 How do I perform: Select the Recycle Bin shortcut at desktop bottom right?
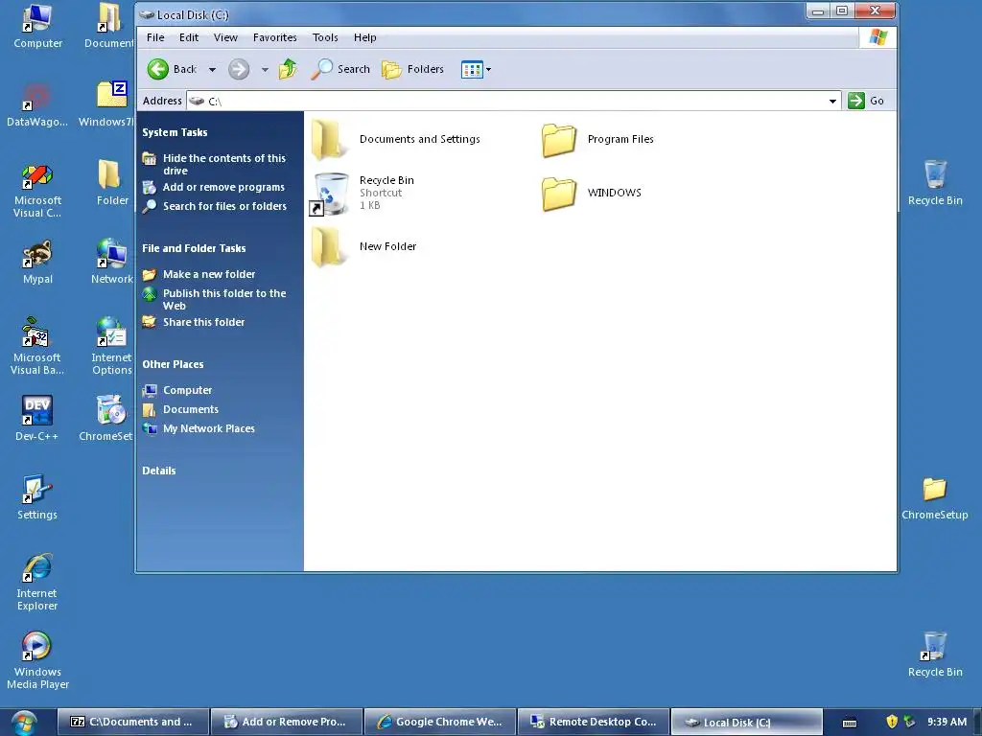[x=935, y=655]
